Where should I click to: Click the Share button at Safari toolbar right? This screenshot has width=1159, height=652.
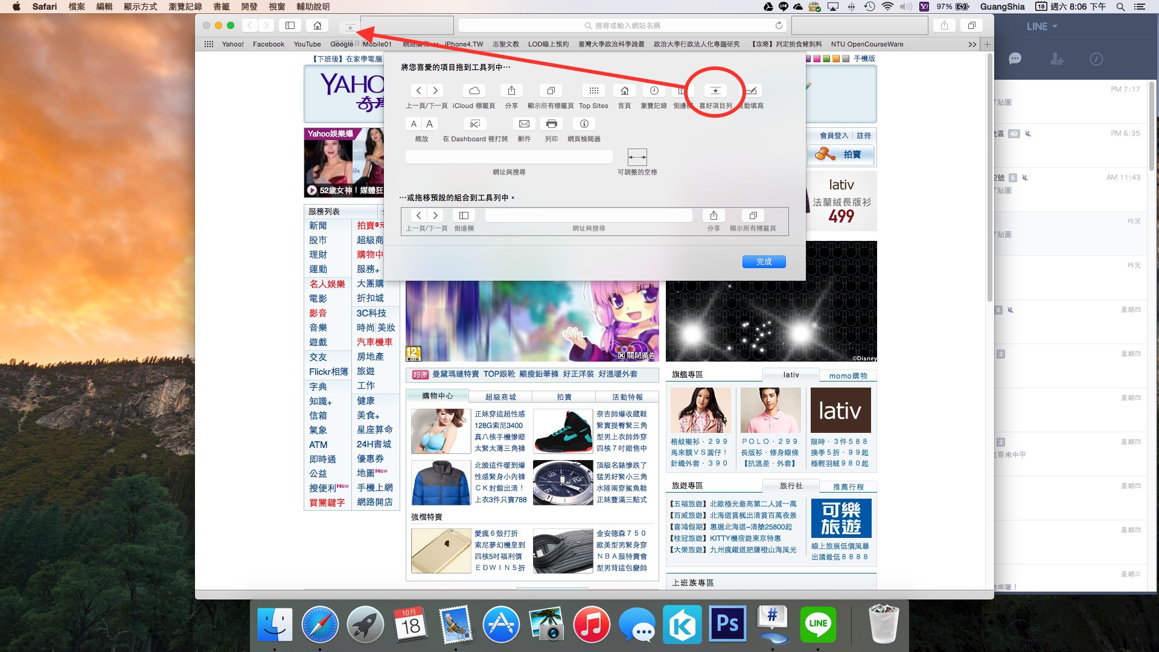944,25
